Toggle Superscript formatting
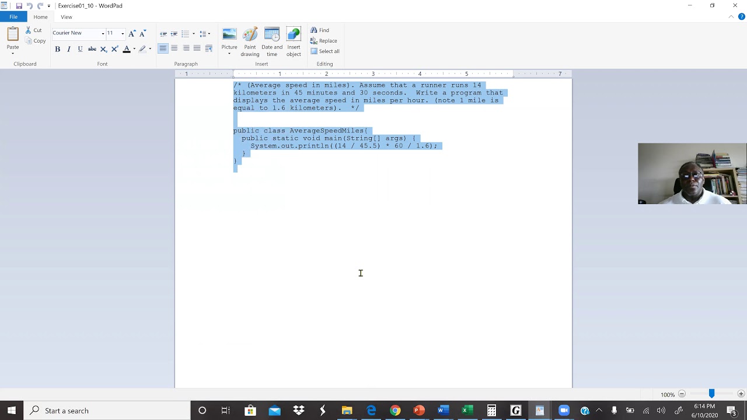 pos(114,49)
